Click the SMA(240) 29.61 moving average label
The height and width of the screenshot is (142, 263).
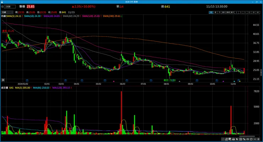pyautogui.click(x=112, y=16)
